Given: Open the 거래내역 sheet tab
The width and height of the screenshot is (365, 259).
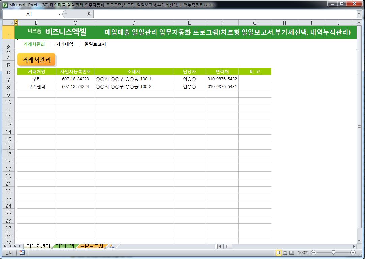Looking at the screenshot, I should point(65,246).
